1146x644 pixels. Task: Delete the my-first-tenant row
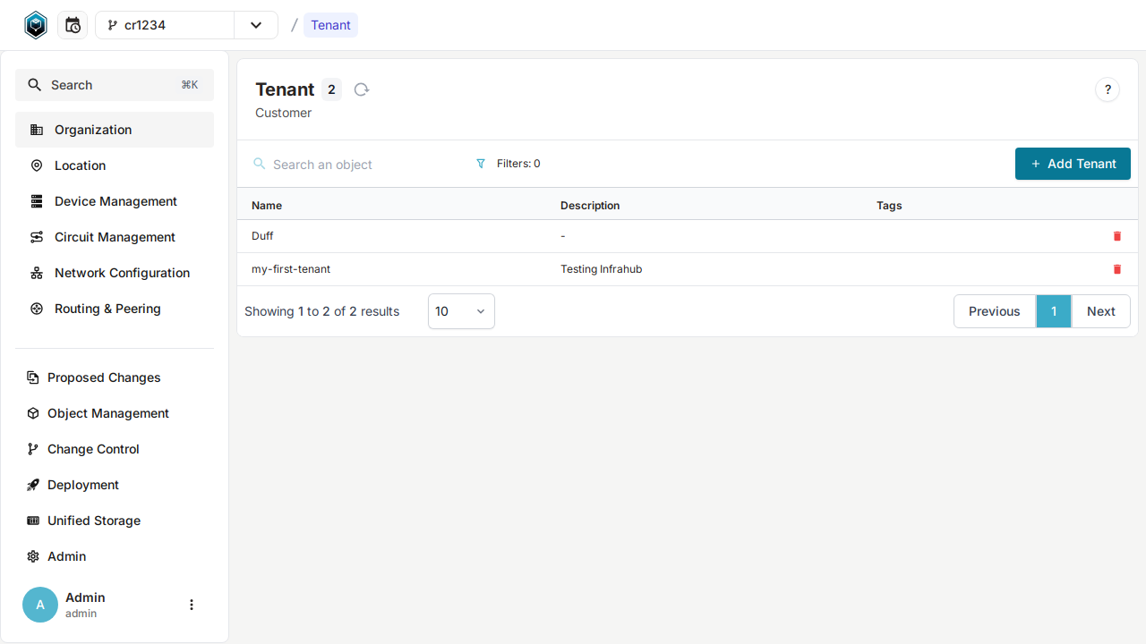click(1116, 269)
